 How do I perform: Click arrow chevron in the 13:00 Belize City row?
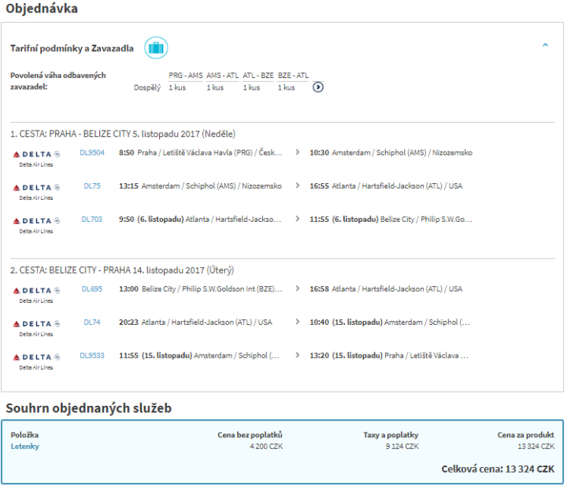(x=297, y=289)
